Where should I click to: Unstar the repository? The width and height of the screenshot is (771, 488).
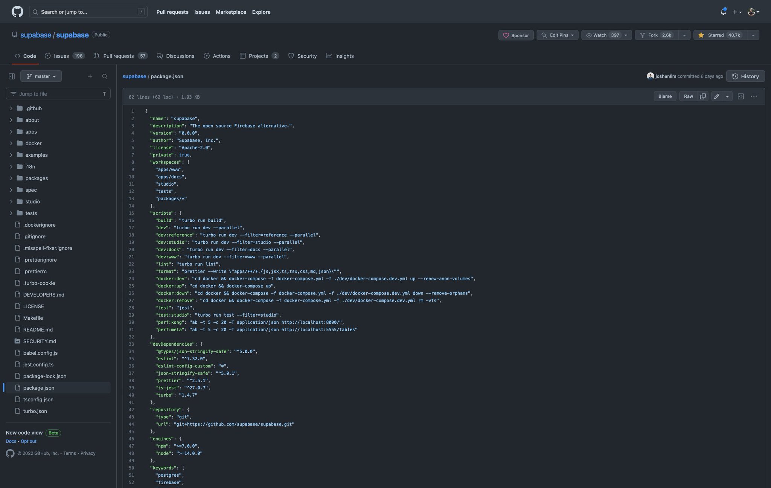tap(720, 35)
